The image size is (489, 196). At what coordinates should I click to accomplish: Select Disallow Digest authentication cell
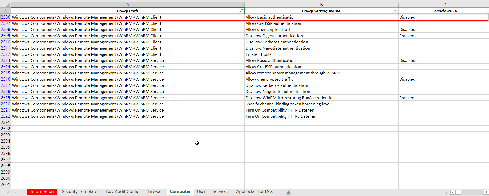pos(322,36)
